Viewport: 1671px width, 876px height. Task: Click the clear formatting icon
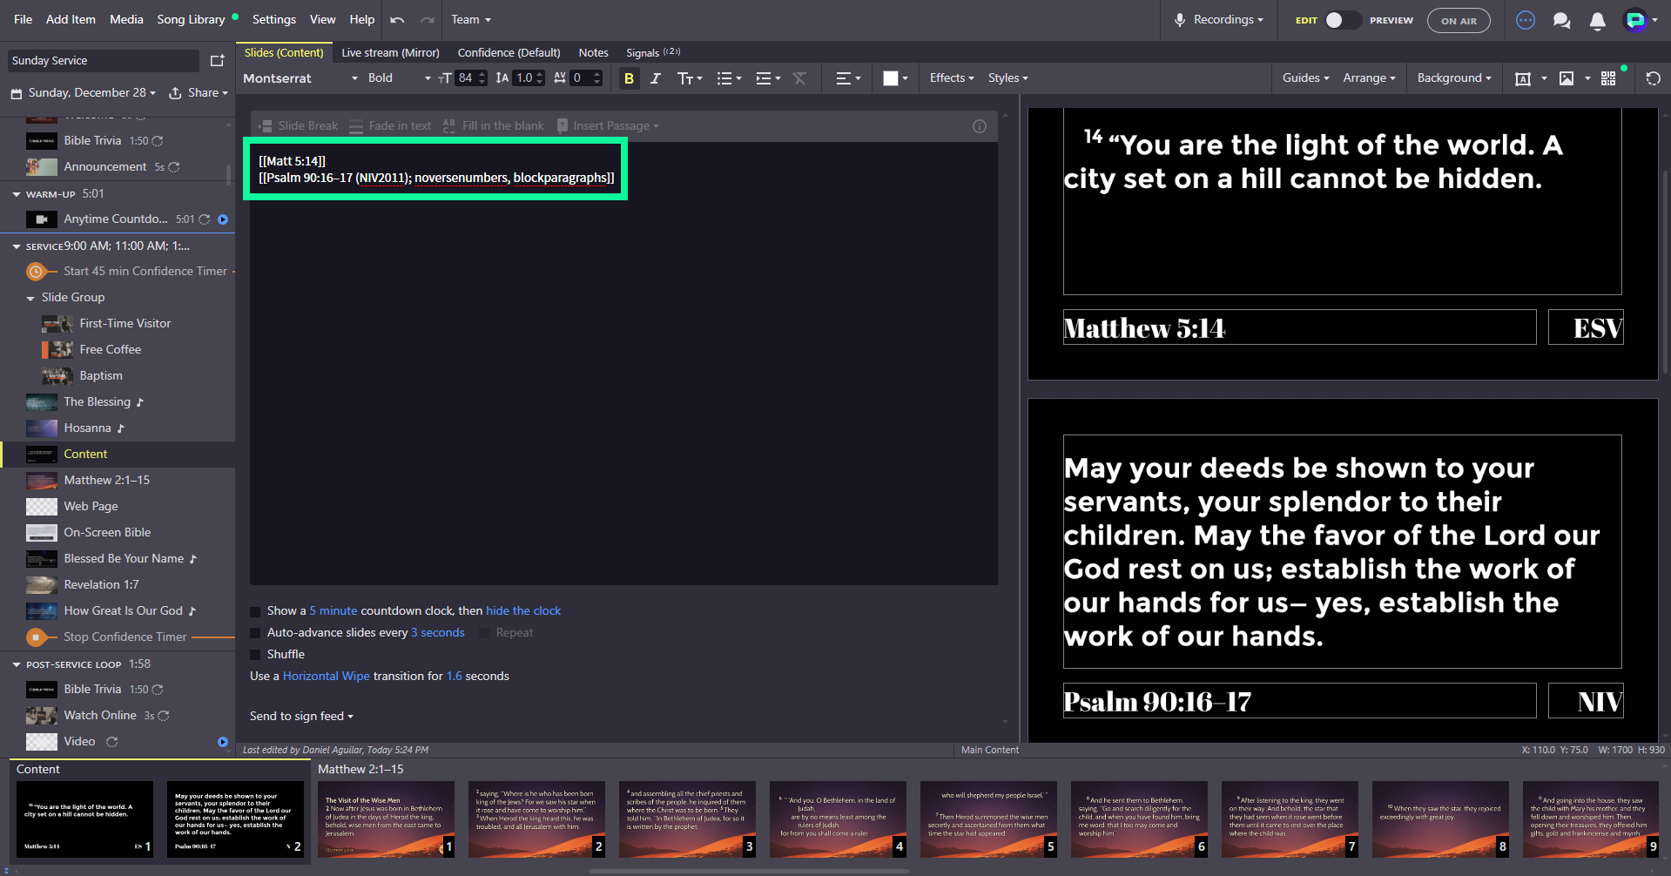coord(799,78)
